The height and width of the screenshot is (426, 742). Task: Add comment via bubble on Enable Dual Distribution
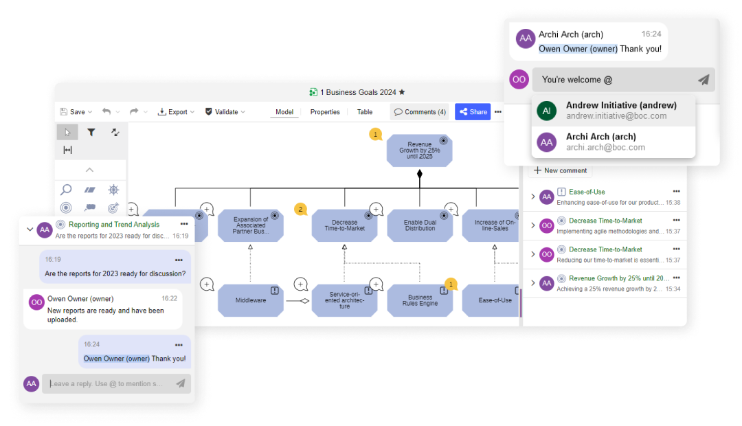pos(451,209)
